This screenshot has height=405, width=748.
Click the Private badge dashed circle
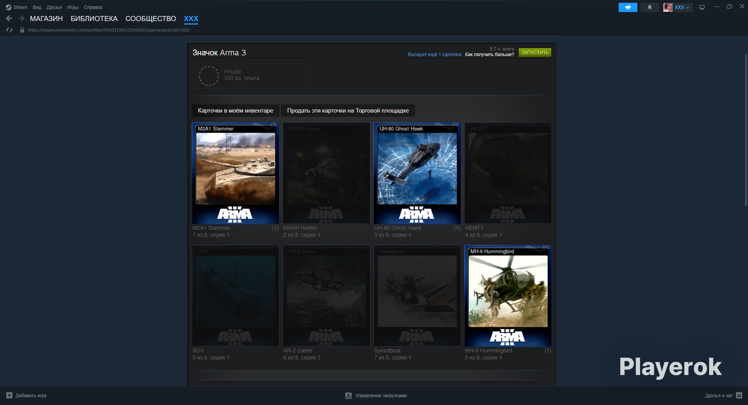click(x=209, y=76)
